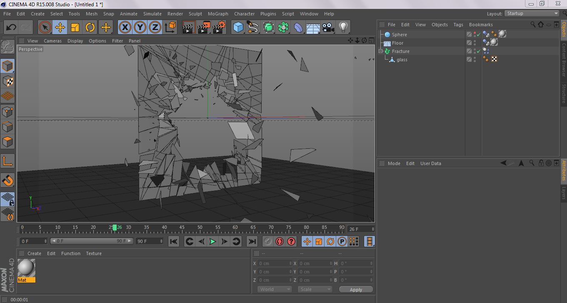Viewport: 567px width, 303px height.
Task: Switch to Model mode
Action: coord(8,66)
